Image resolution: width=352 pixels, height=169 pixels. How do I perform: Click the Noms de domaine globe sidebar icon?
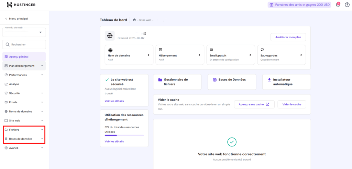click(6, 111)
